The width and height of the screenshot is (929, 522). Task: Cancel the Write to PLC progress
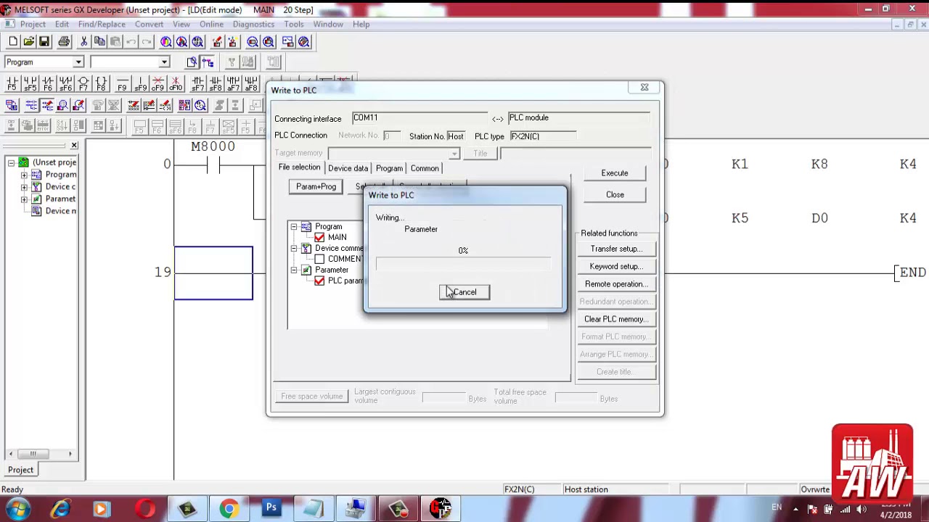coord(464,292)
